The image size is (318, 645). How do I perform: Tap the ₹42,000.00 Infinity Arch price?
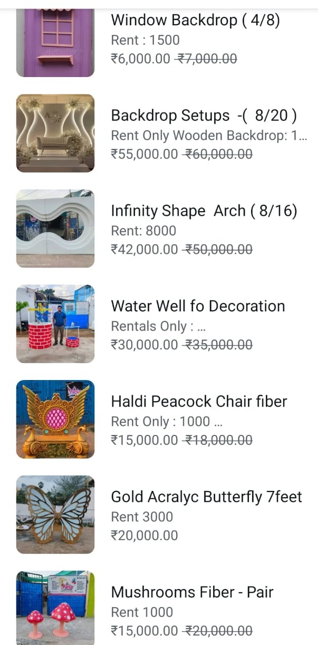[144, 249]
